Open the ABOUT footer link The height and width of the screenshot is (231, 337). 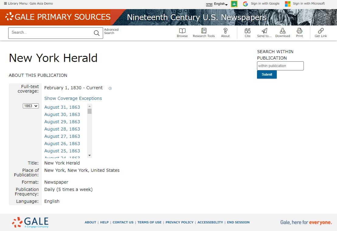[90, 222]
